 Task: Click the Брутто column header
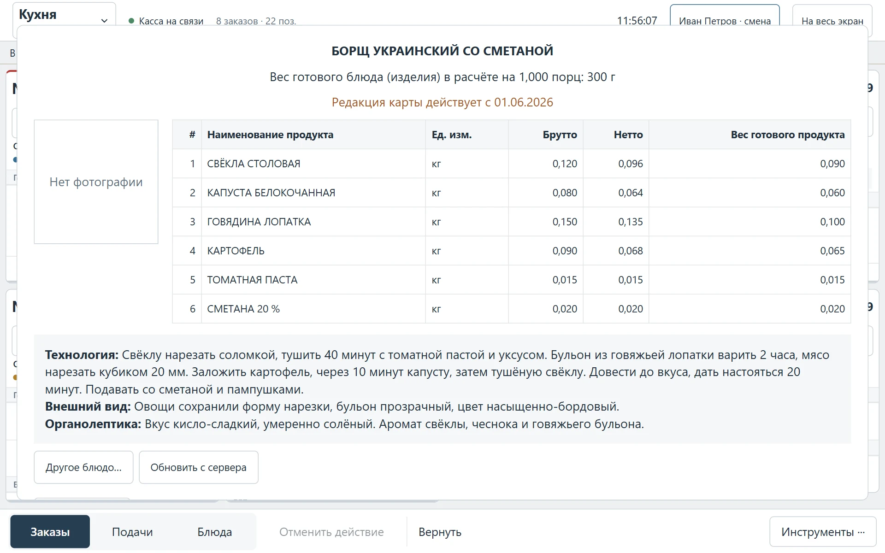[x=546, y=135]
